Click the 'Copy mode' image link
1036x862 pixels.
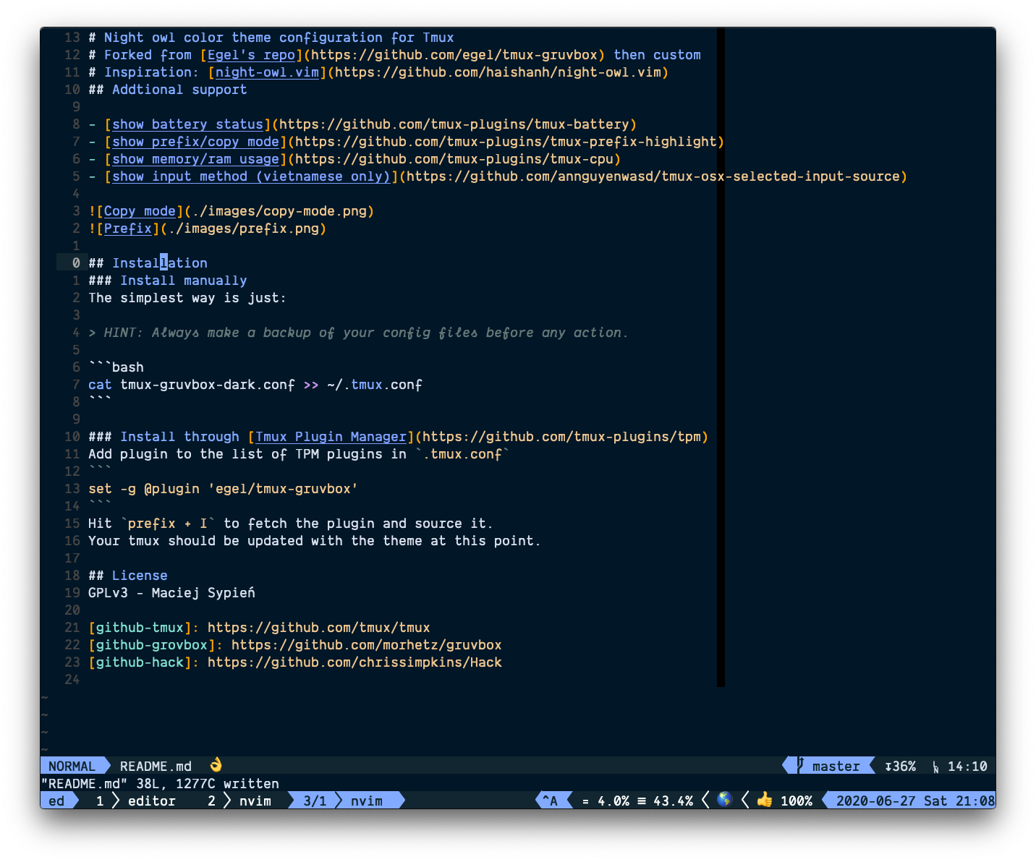click(x=140, y=211)
